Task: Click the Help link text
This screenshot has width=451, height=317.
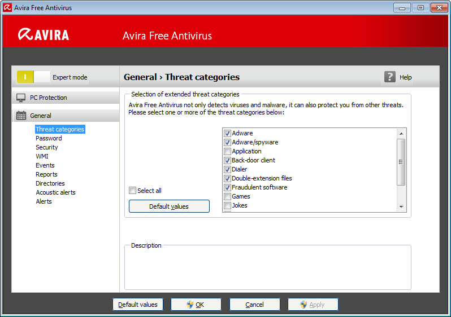Action: tap(406, 77)
